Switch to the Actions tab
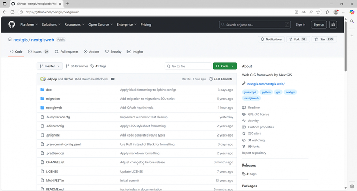This screenshot has height=191, width=357. pos(91,52)
